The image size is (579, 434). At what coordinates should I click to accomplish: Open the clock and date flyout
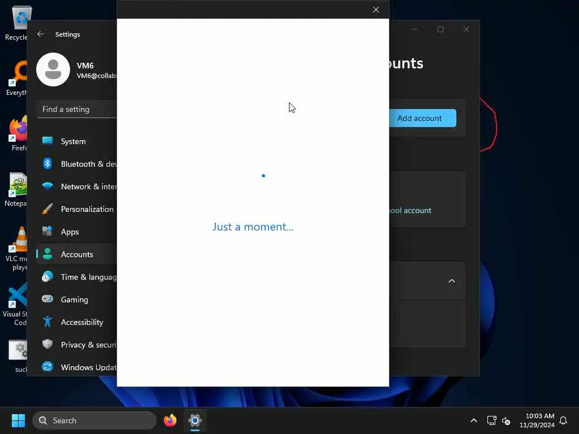click(537, 420)
